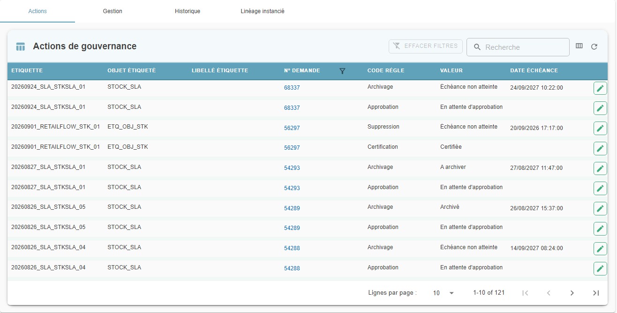Expand the Lignes par page dropdown
617x313 pixels.
pyautogui.click(x=444, y=293)
